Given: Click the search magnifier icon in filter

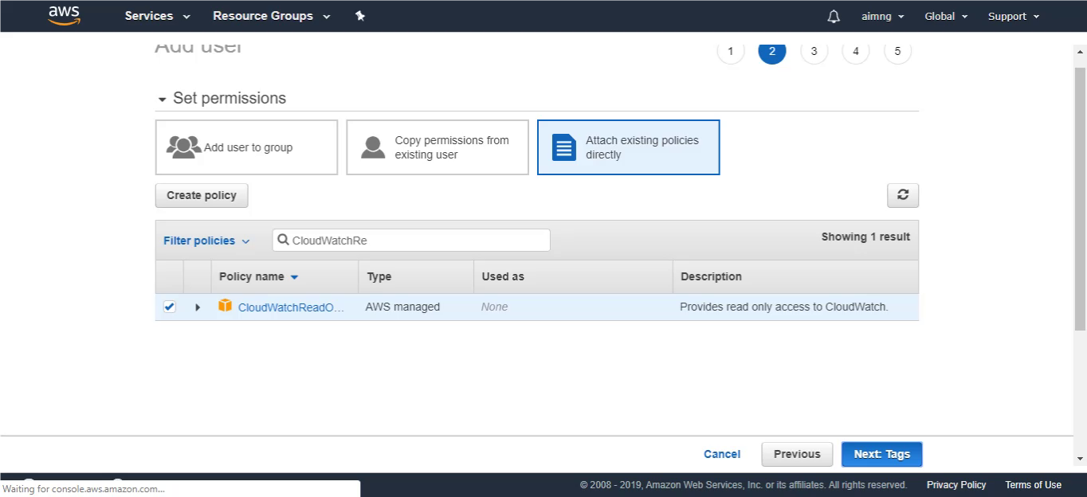Looking at the screenshot, I should [283, 240].
